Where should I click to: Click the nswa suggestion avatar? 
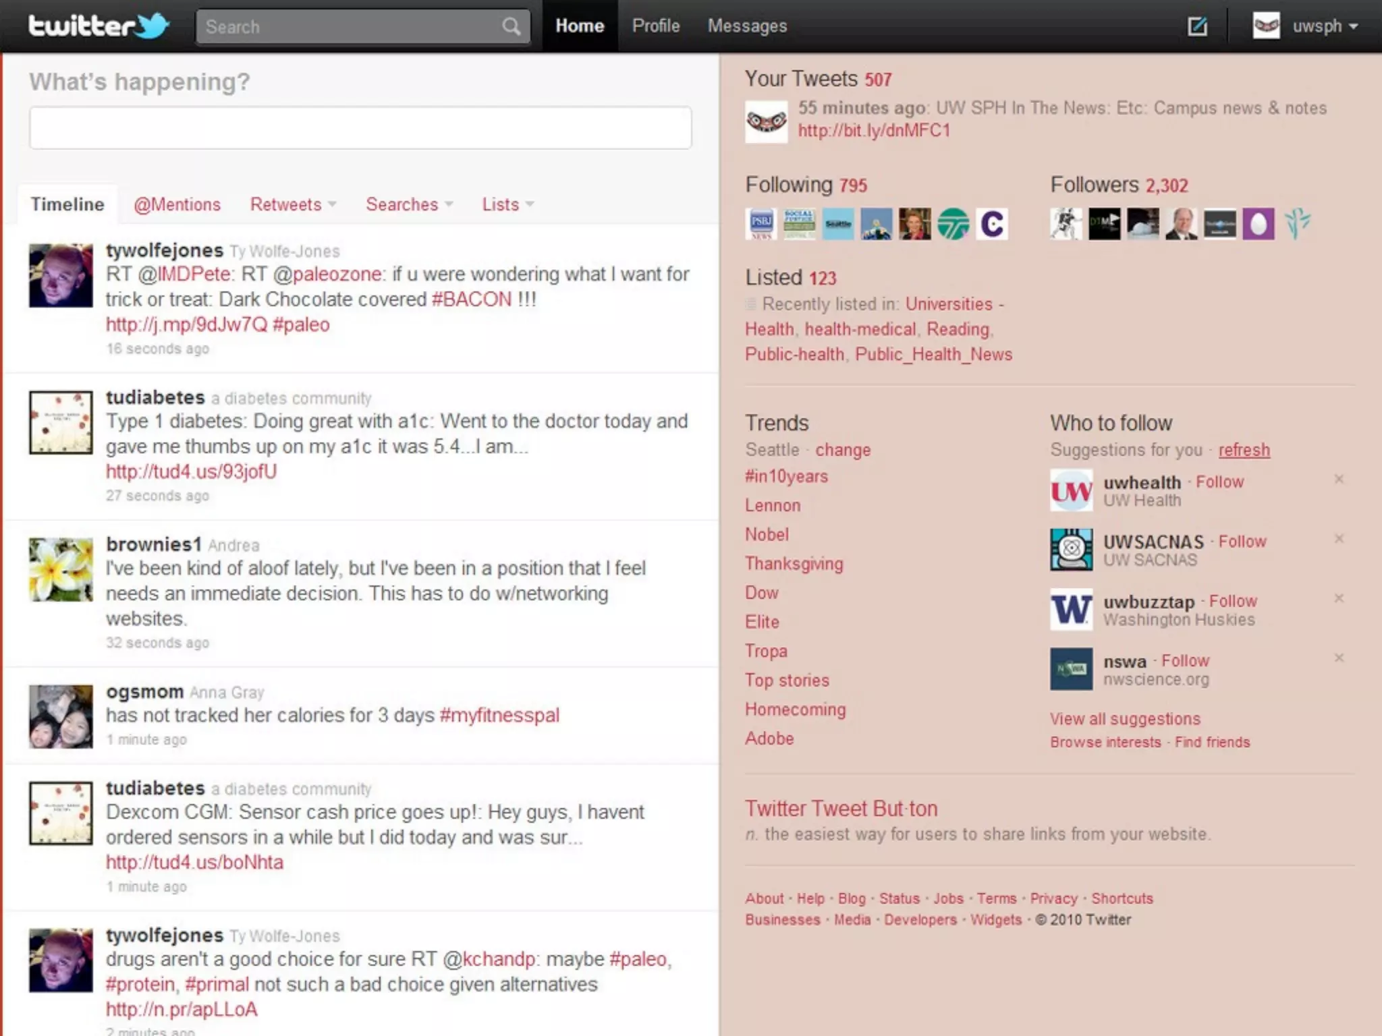(1071, 668)
